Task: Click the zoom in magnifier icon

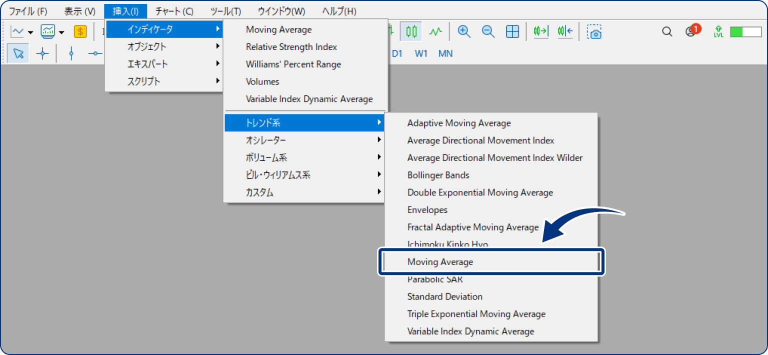Action: (464, 32)
